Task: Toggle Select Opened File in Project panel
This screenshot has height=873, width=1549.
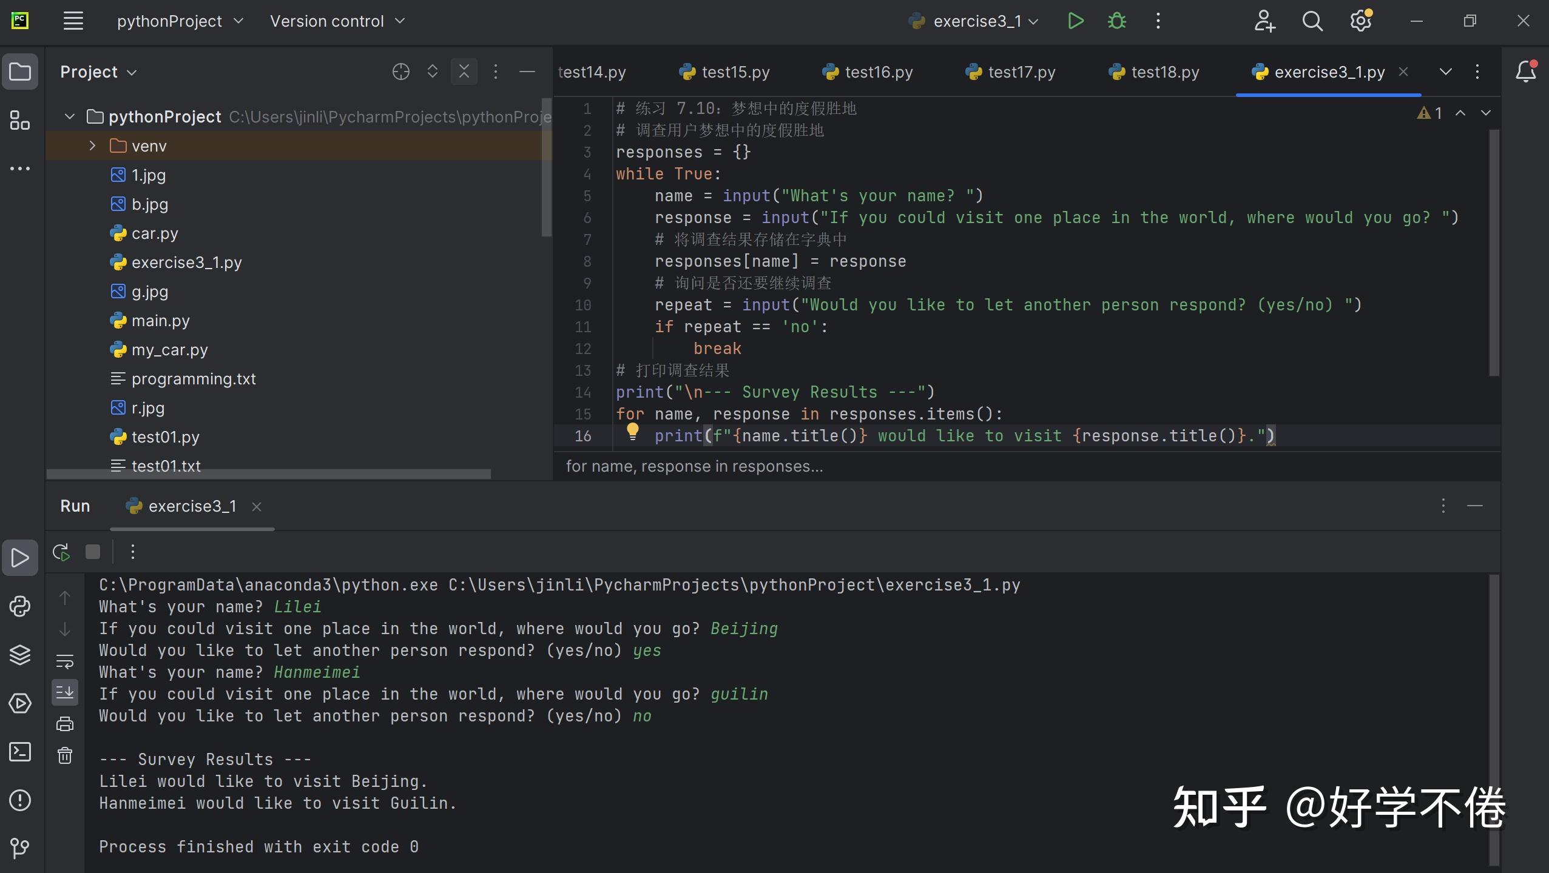Action: 400,72
